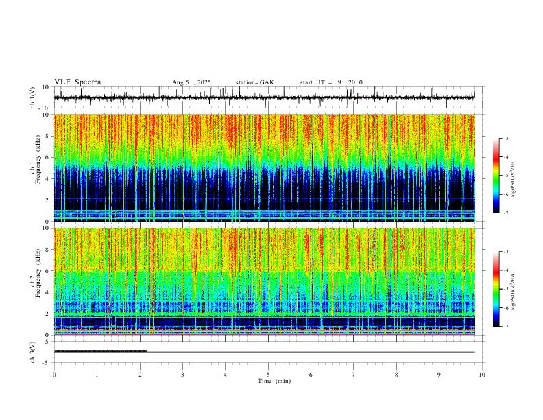The width and height of the screenshot is (543, 420).
Task: Click the "ch.1(V)" waveform axis label
Action: click(33, 97)
